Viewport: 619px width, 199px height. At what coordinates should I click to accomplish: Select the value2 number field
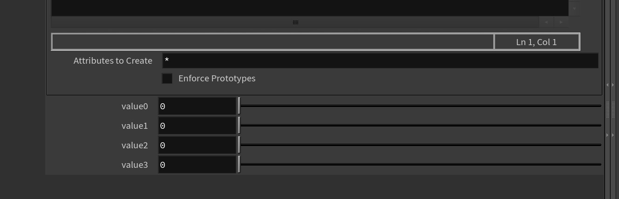(197, 146)
